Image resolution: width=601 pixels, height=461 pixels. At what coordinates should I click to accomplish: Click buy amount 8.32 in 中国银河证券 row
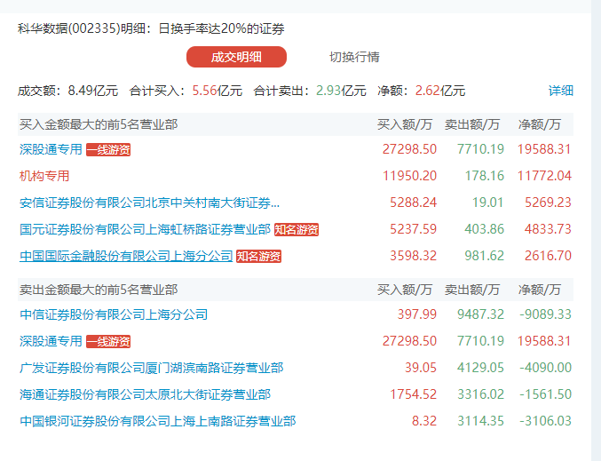424,421
